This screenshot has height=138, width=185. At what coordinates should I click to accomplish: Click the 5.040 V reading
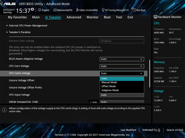pos(172,100)
